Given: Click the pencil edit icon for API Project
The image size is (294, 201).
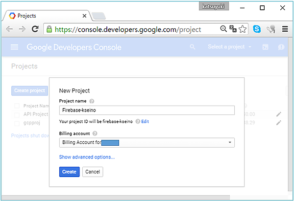Looking at the screenshot, I should [279, 114].
